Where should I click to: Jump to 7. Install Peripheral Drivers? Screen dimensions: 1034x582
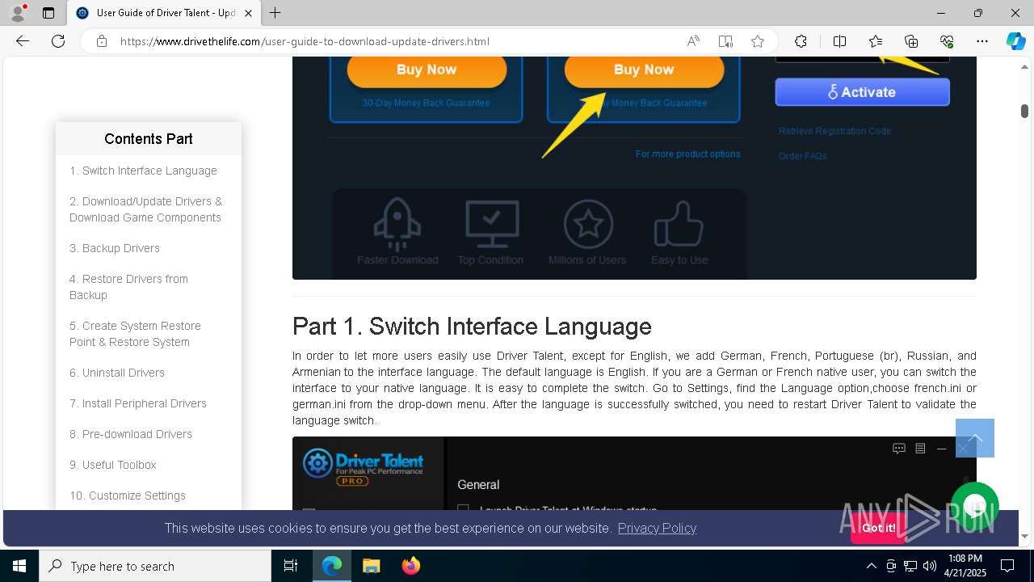click(138, 403)
